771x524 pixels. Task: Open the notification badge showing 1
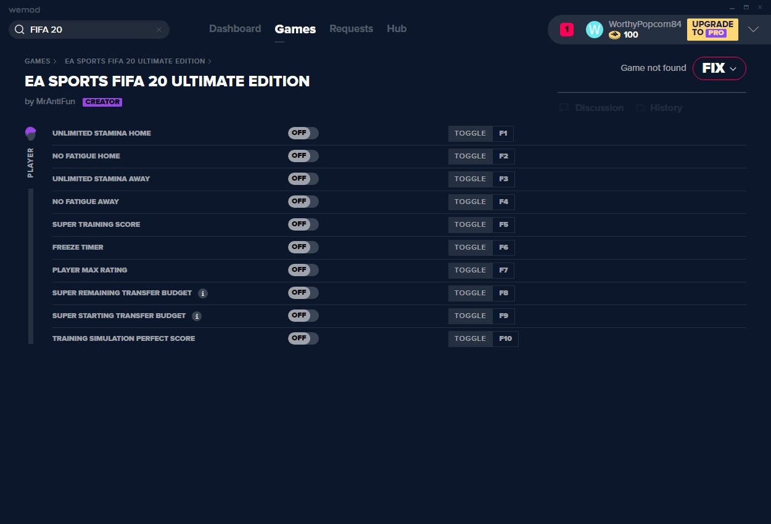[x=566, y=29]
